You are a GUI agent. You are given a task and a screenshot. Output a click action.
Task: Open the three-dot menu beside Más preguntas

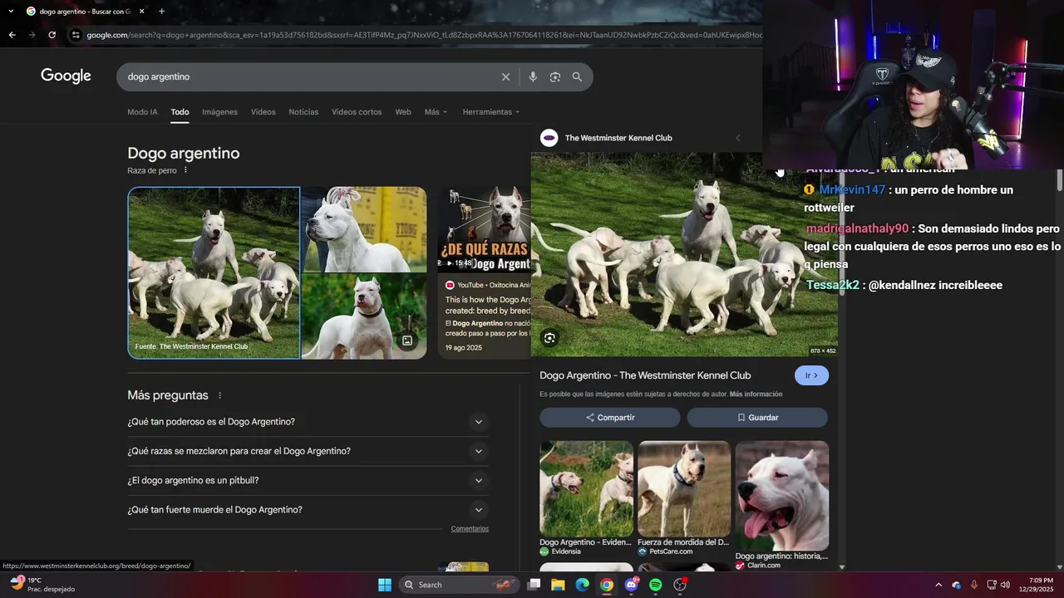pos(219,395)
